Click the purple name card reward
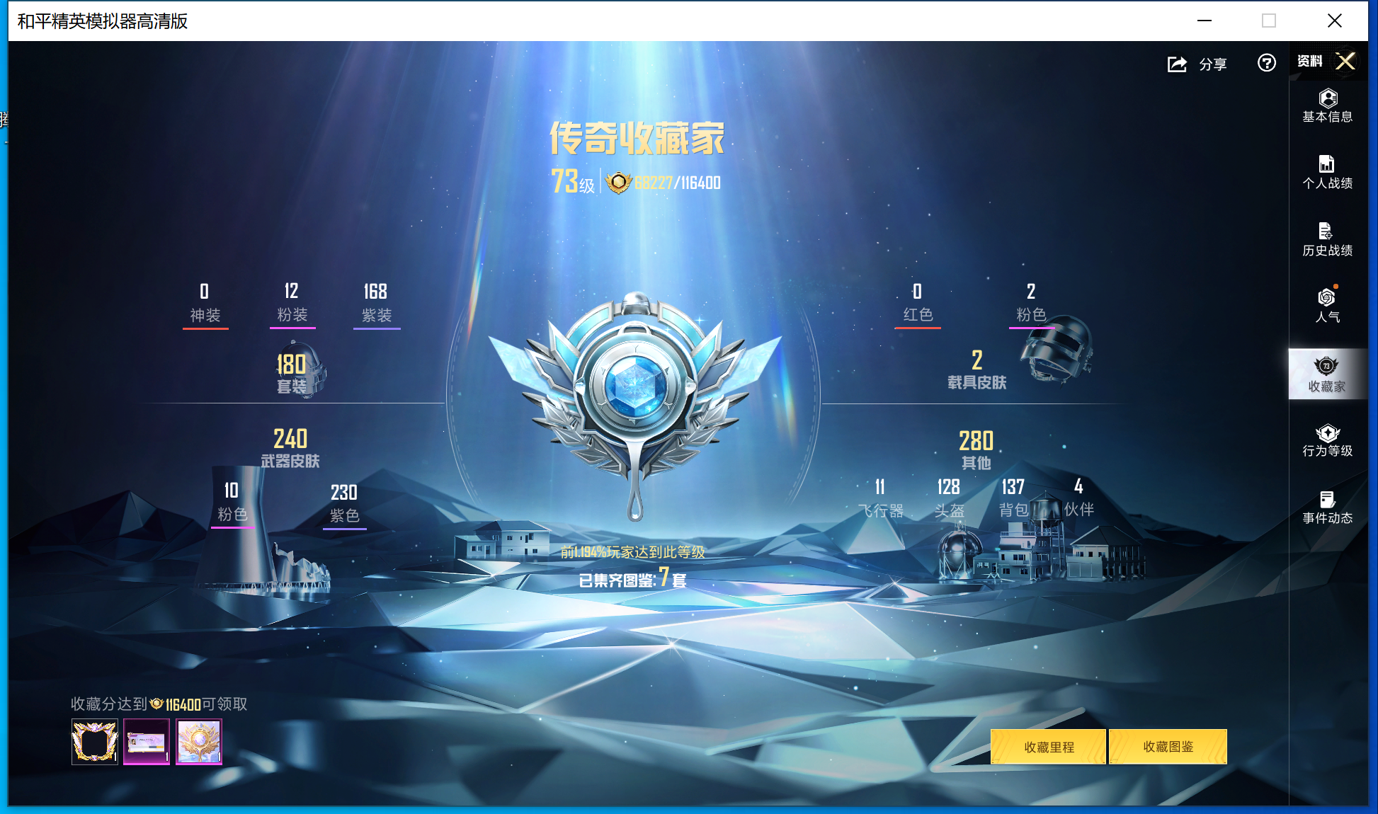 [146, 739]
